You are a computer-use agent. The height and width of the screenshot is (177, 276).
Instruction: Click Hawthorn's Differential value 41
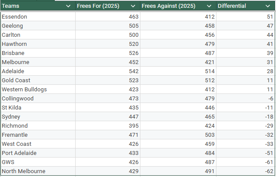pos(270,44)
